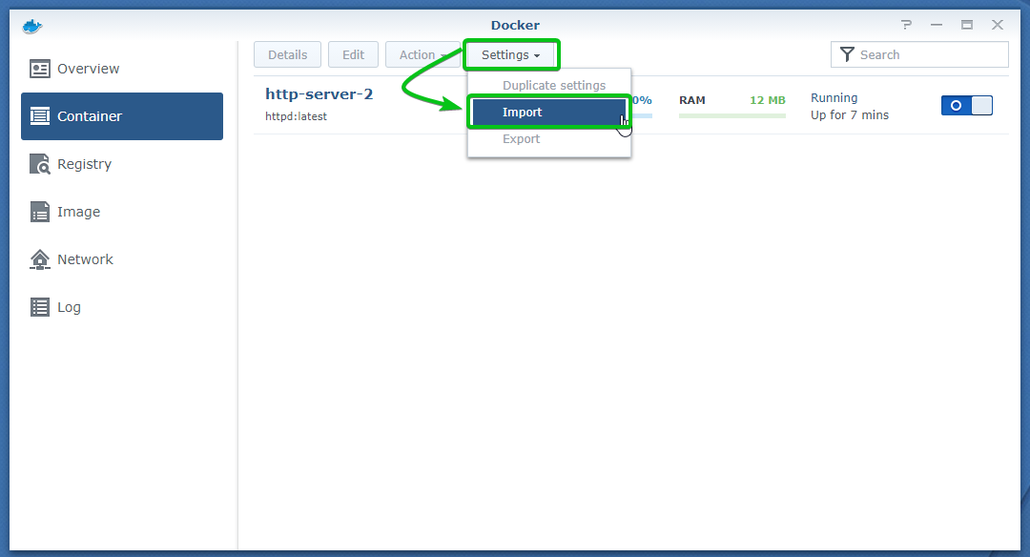The image size is (1030, 557).
Task: Open the Network section
Action: [122, 259]
